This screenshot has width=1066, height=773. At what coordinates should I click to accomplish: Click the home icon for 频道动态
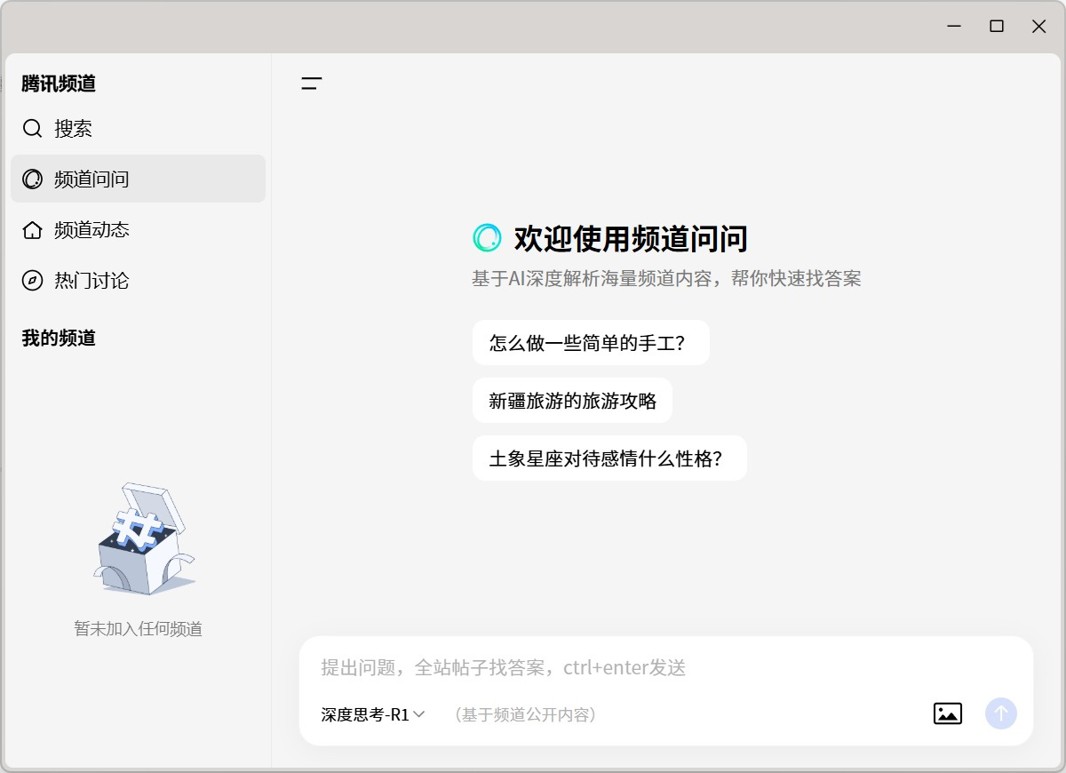32,230
